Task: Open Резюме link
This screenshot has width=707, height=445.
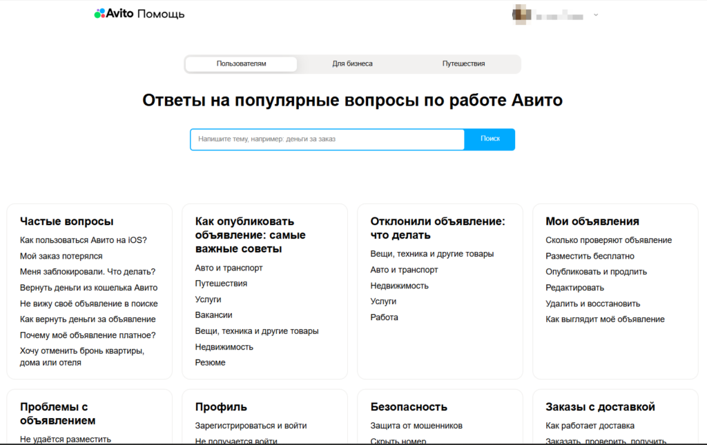Action: point(210,363)
